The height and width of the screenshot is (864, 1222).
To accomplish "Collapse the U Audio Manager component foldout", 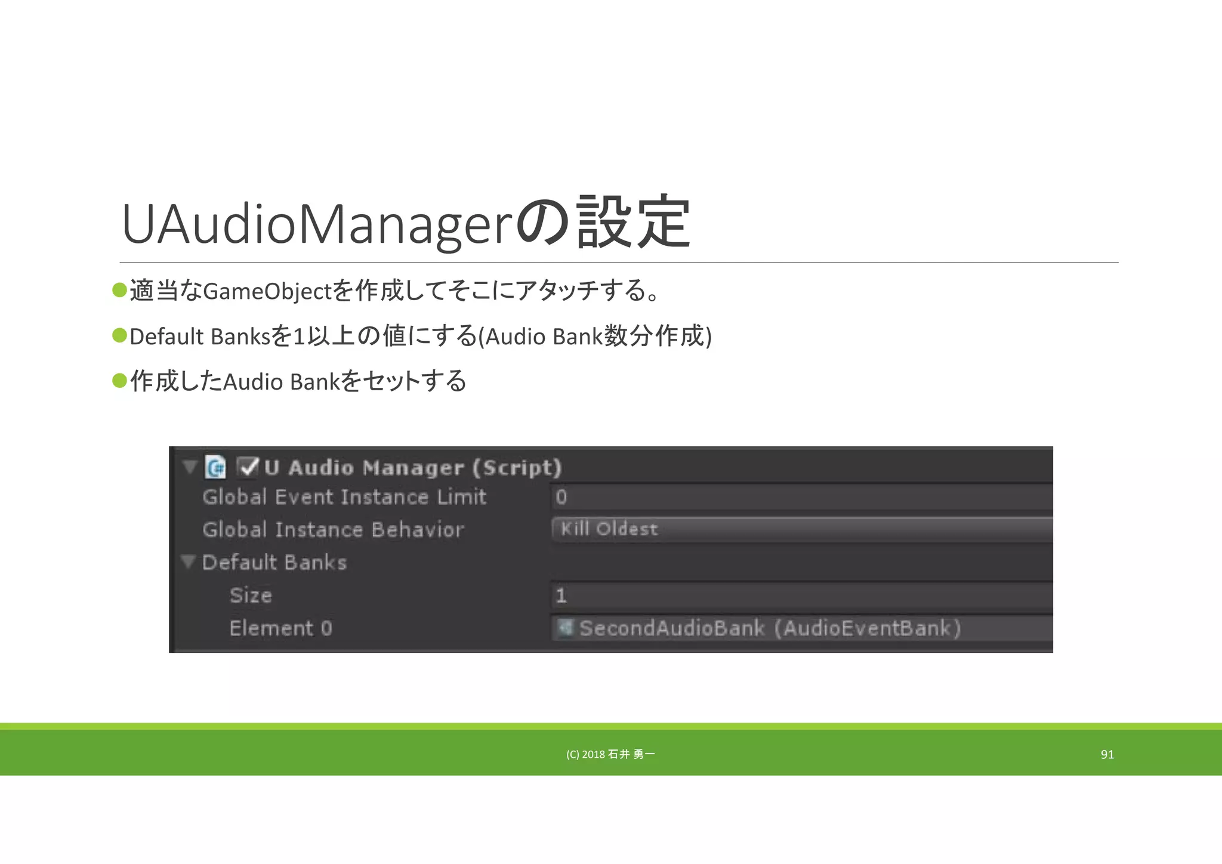I will [190, 467].
